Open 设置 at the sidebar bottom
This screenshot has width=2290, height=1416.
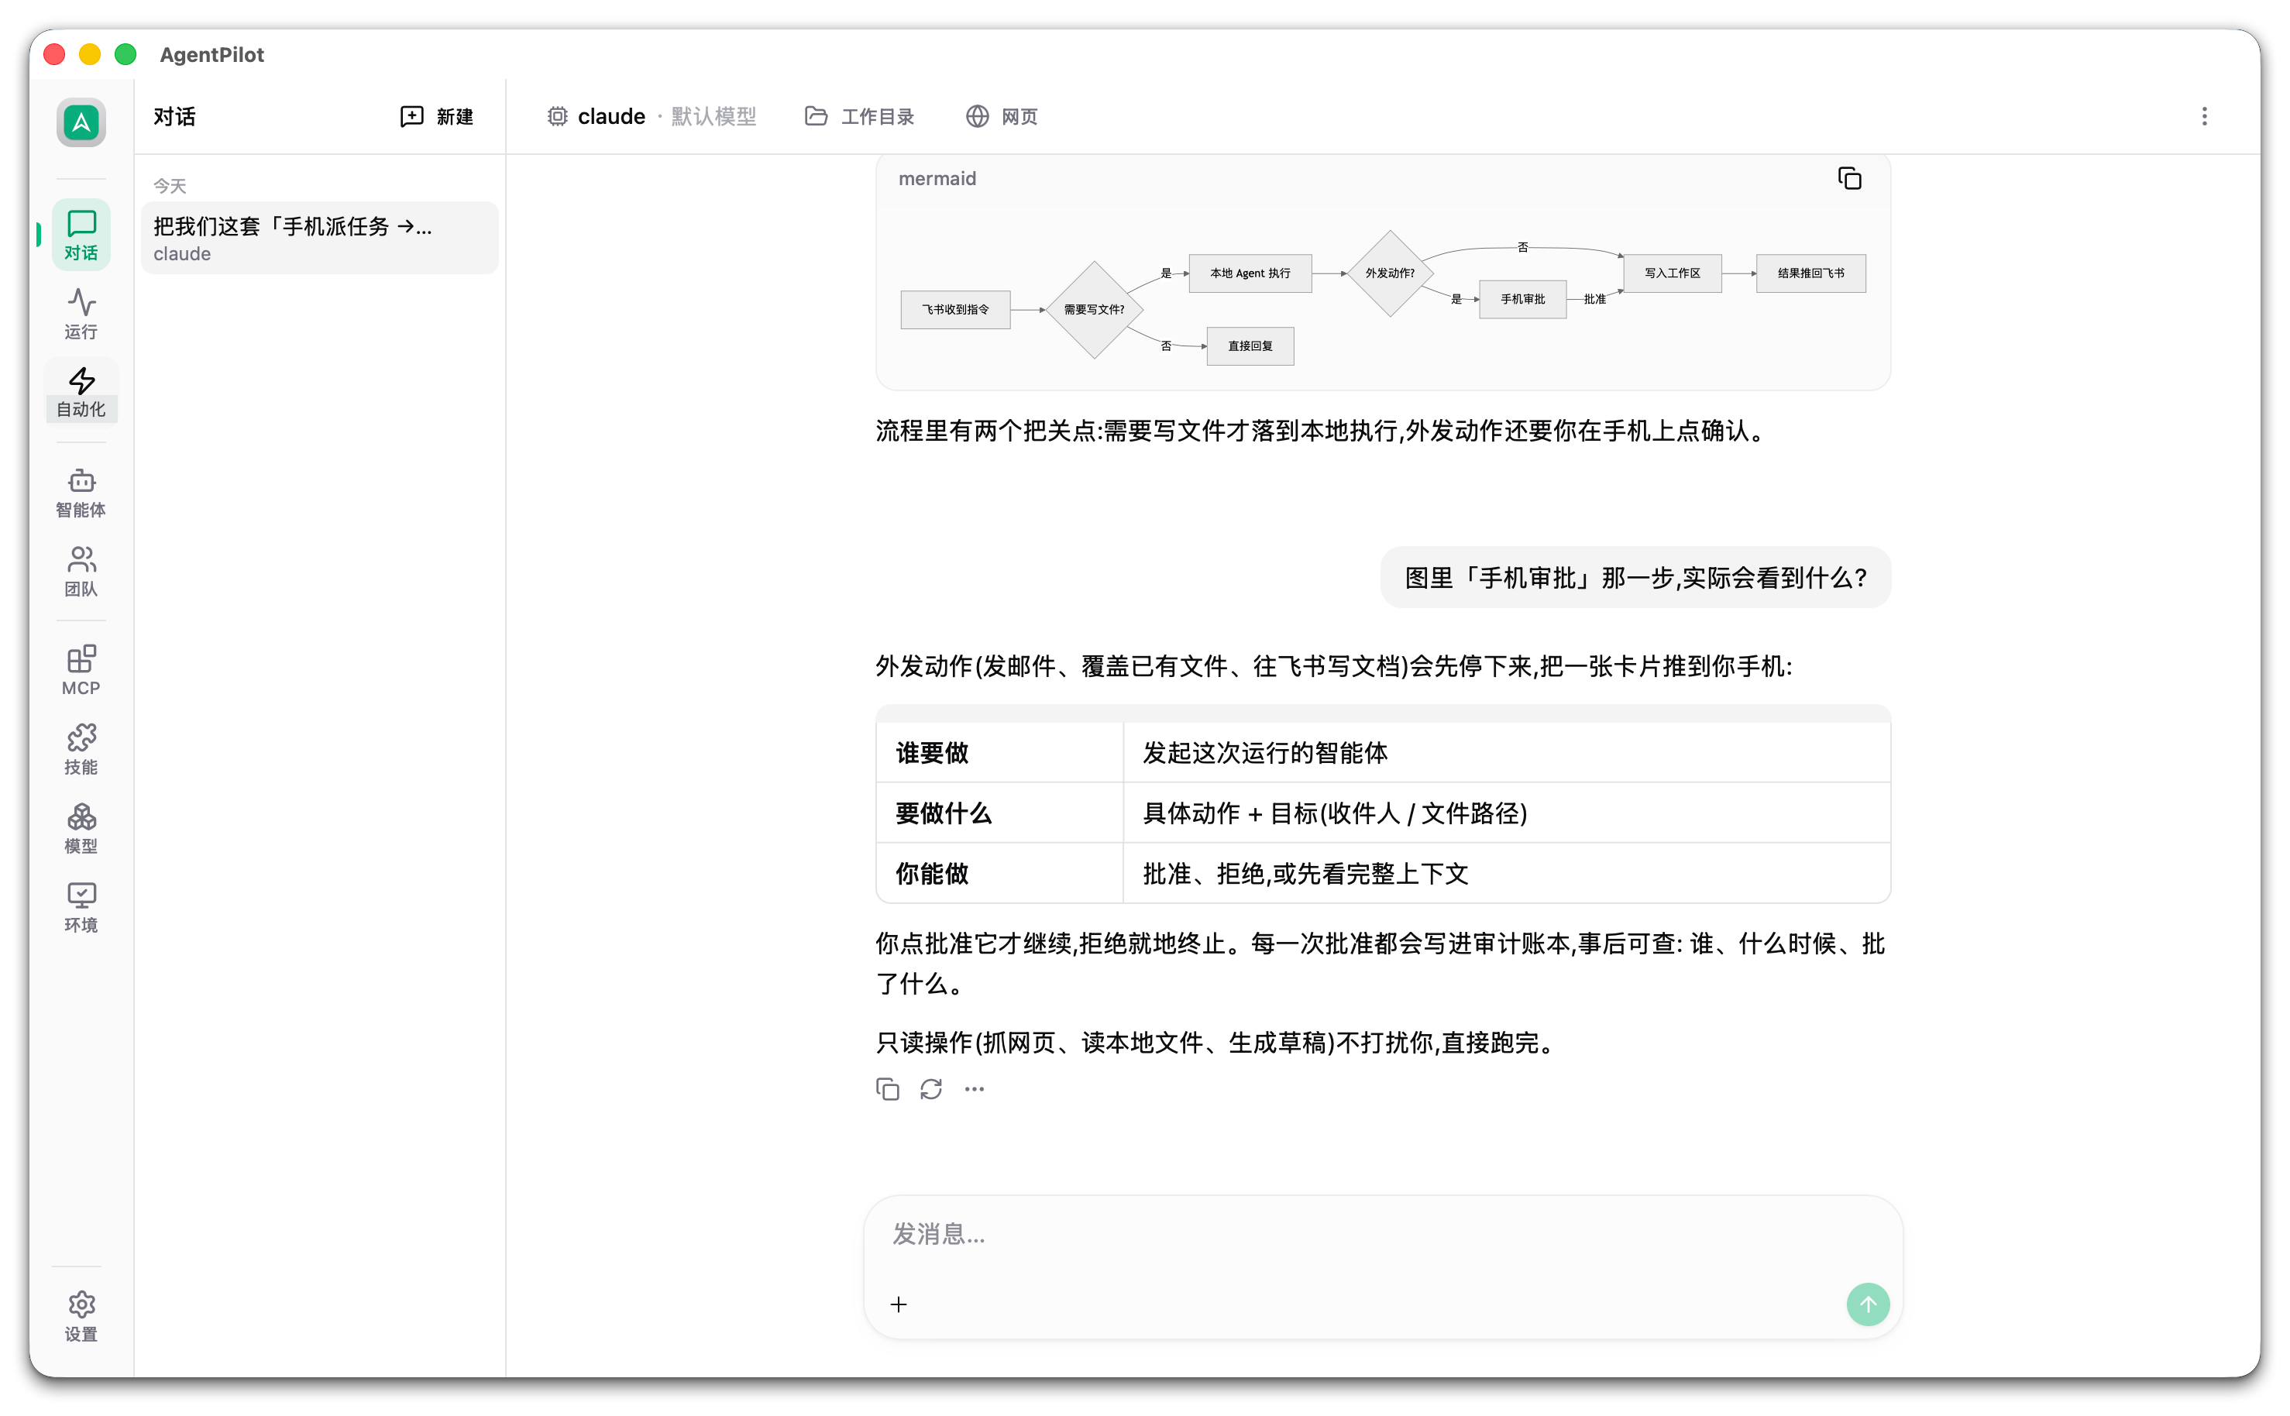click(81, 1317)
